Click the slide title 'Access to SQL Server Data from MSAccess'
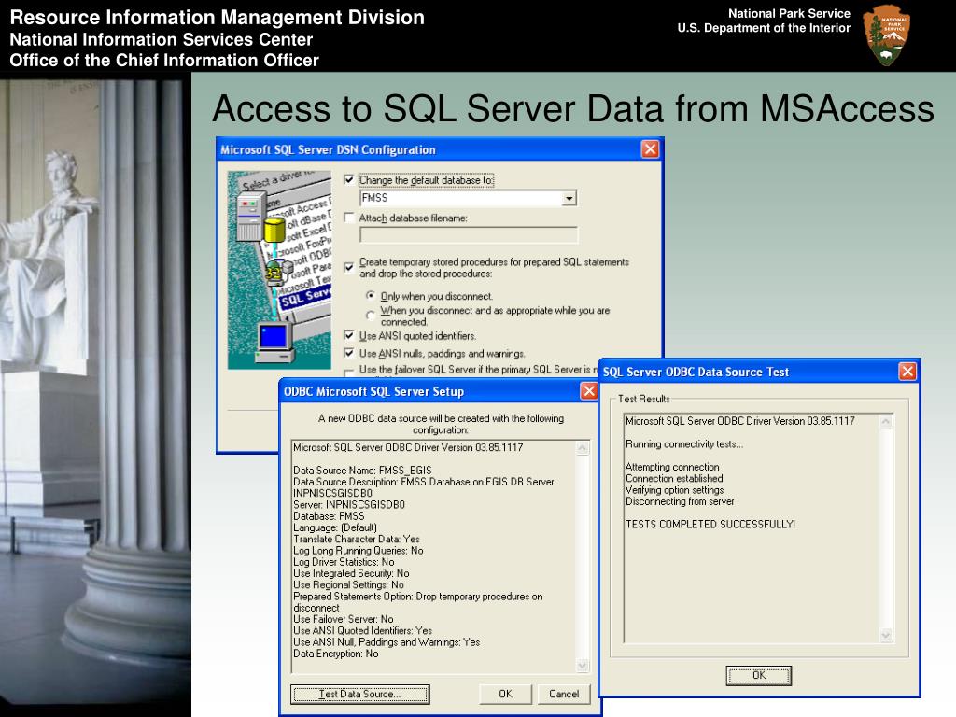This screenshot has height=717, width=956. pos(573,108)
